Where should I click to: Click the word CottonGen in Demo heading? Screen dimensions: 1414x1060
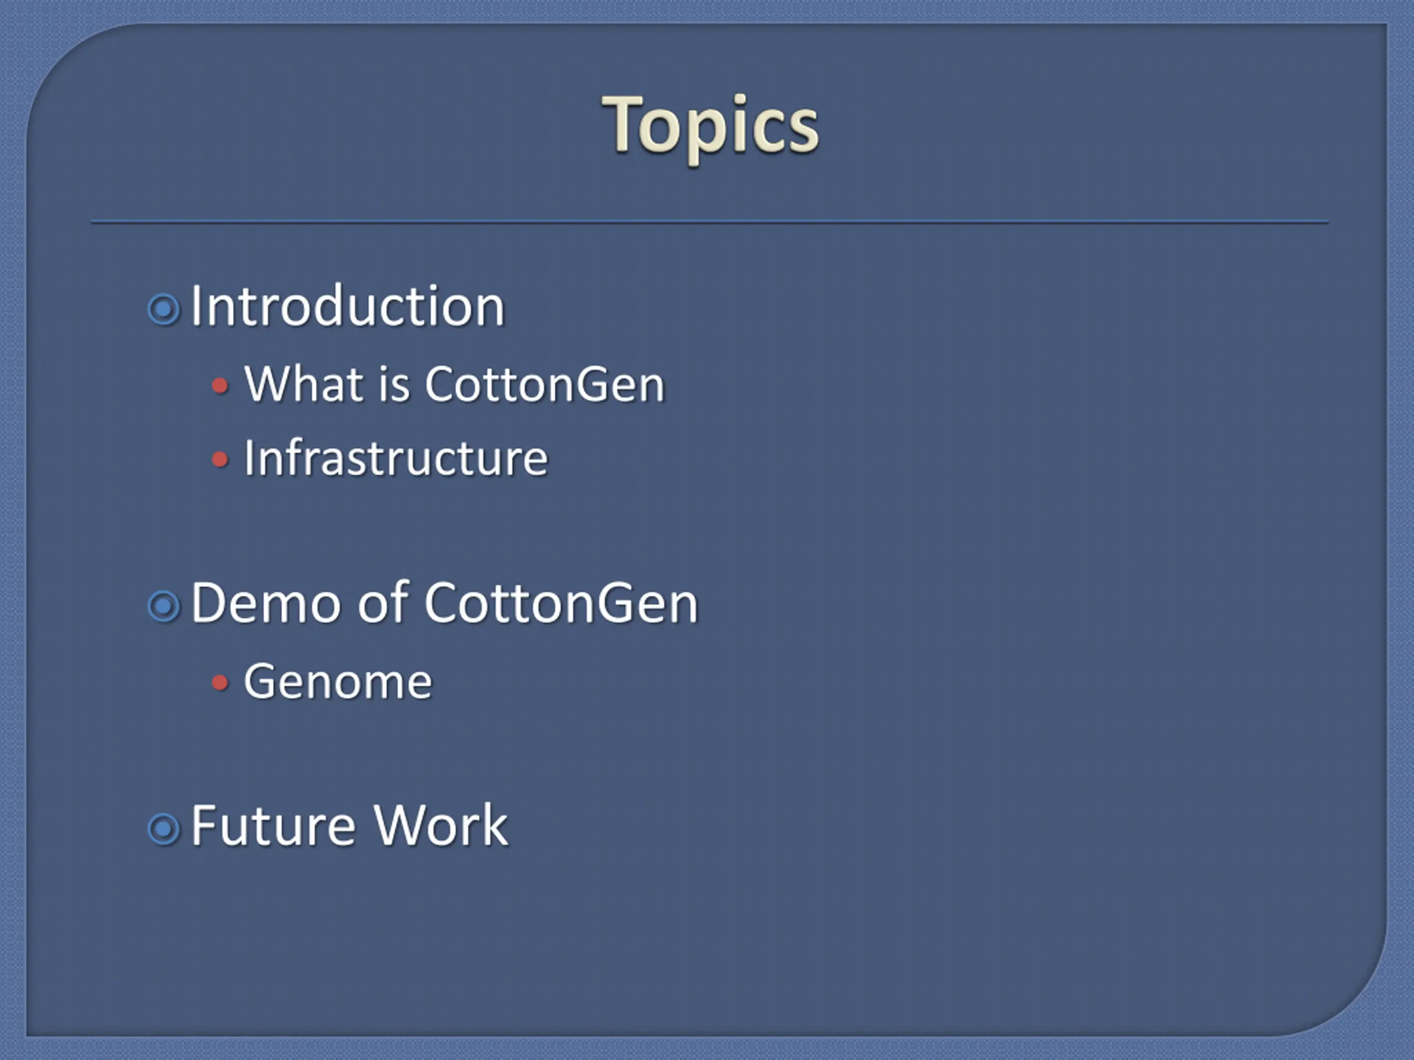tap(561, 602)
